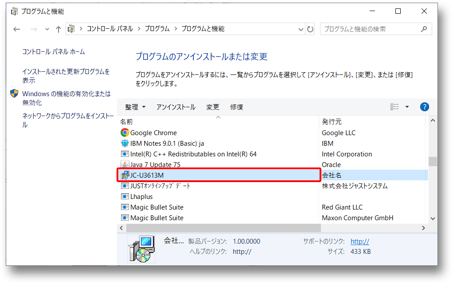This screenshot has height=284, width=453.
Task: Click the Oracle publisher cell
Action: pyautogui.click(x=332, y=165)
